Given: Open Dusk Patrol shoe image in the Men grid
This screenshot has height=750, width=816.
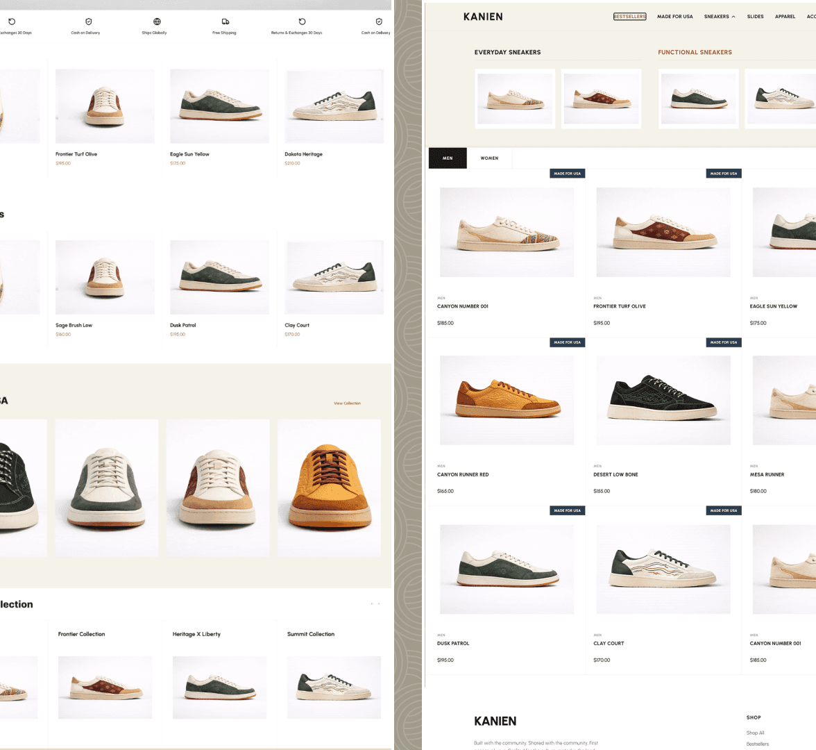Looking at the screenshot, I should (x=507, y=569).
